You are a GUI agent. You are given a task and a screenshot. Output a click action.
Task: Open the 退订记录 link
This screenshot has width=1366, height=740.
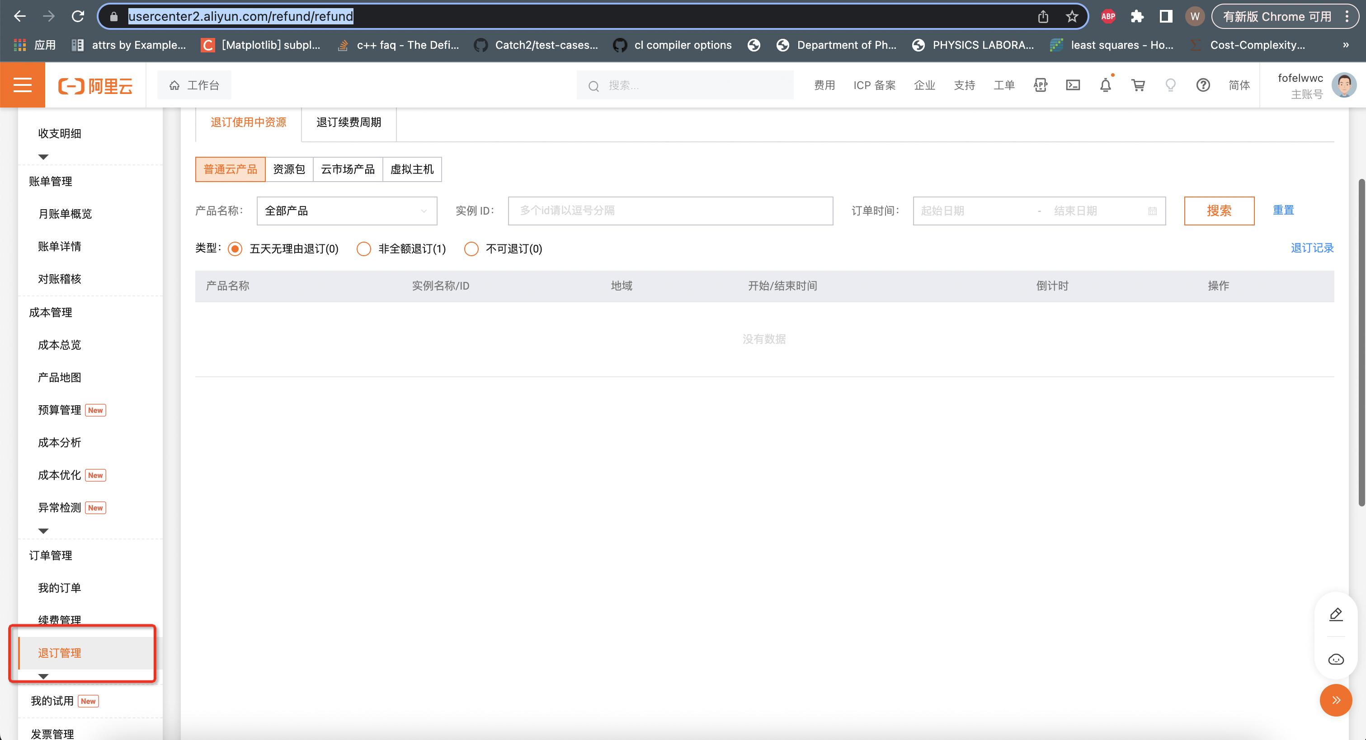1311,248
